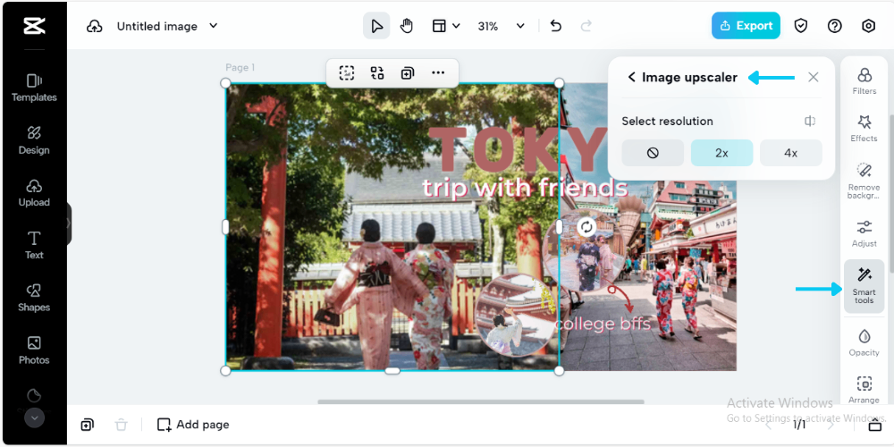Open the pages panel icon at bottom right
The height and width of the screenshot is (447, 894).
[874, 425]
